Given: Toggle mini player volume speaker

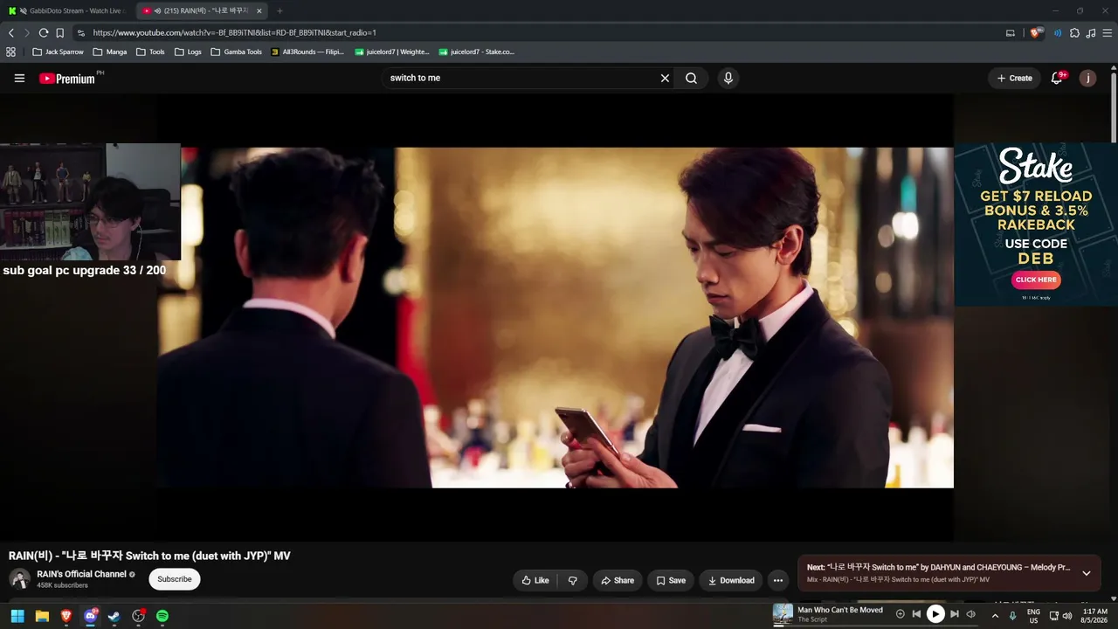Looking at the screenshot, I should [970, 614].
